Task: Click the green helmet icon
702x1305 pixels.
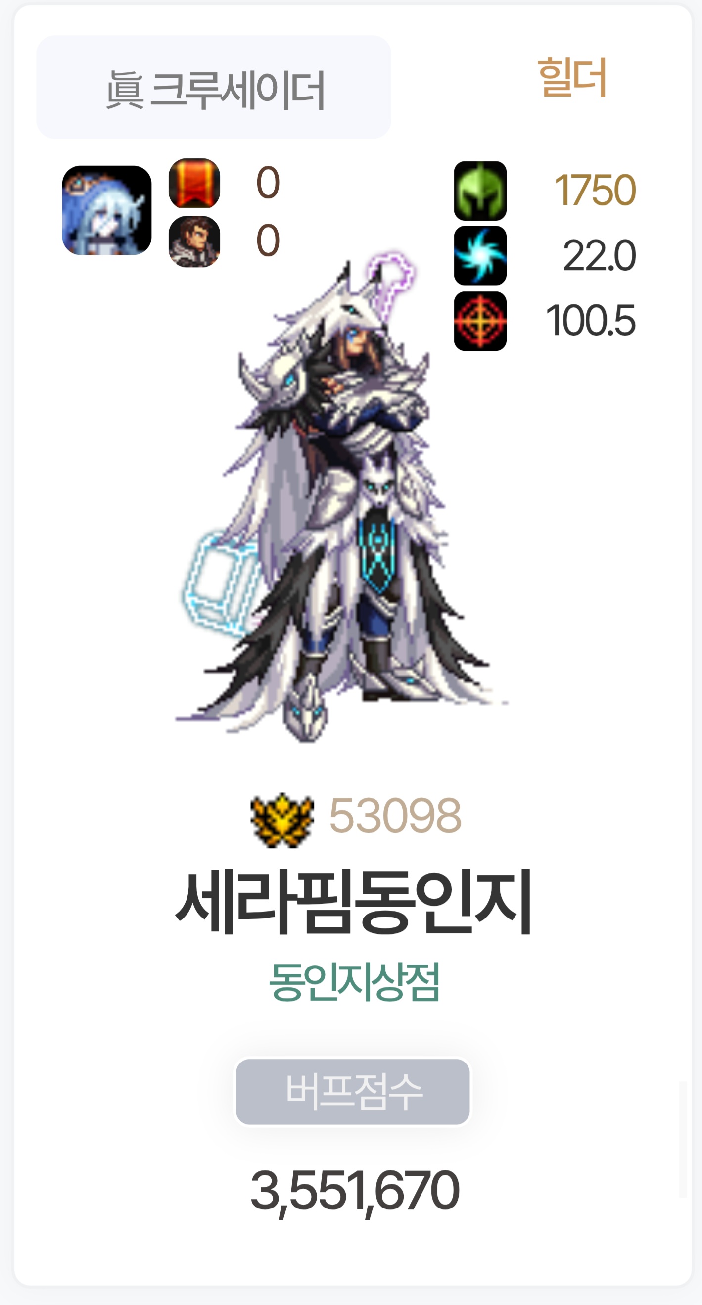Action: 480,191
